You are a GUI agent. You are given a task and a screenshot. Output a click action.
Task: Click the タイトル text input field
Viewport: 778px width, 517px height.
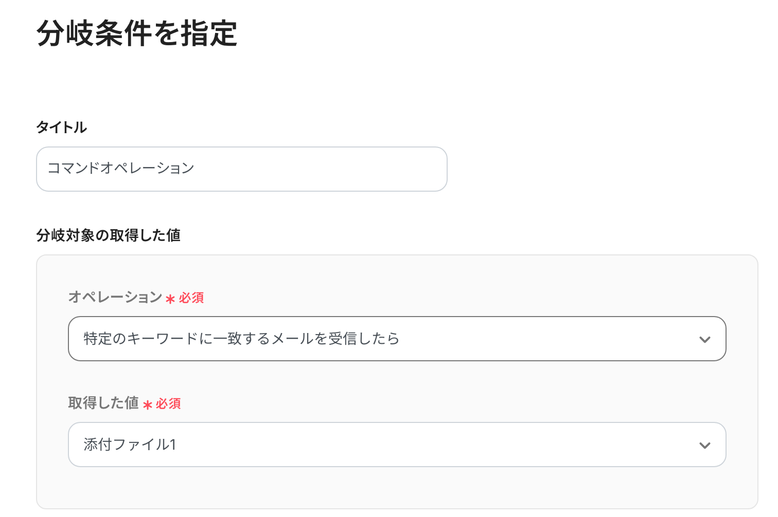[241, 169]
